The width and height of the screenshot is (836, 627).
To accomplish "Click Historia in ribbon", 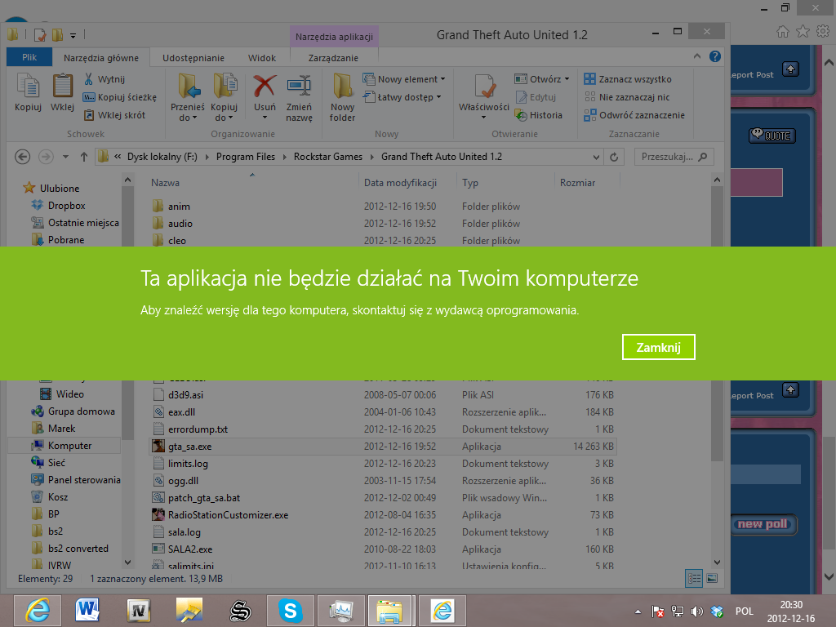I will (x=539, y=114).
